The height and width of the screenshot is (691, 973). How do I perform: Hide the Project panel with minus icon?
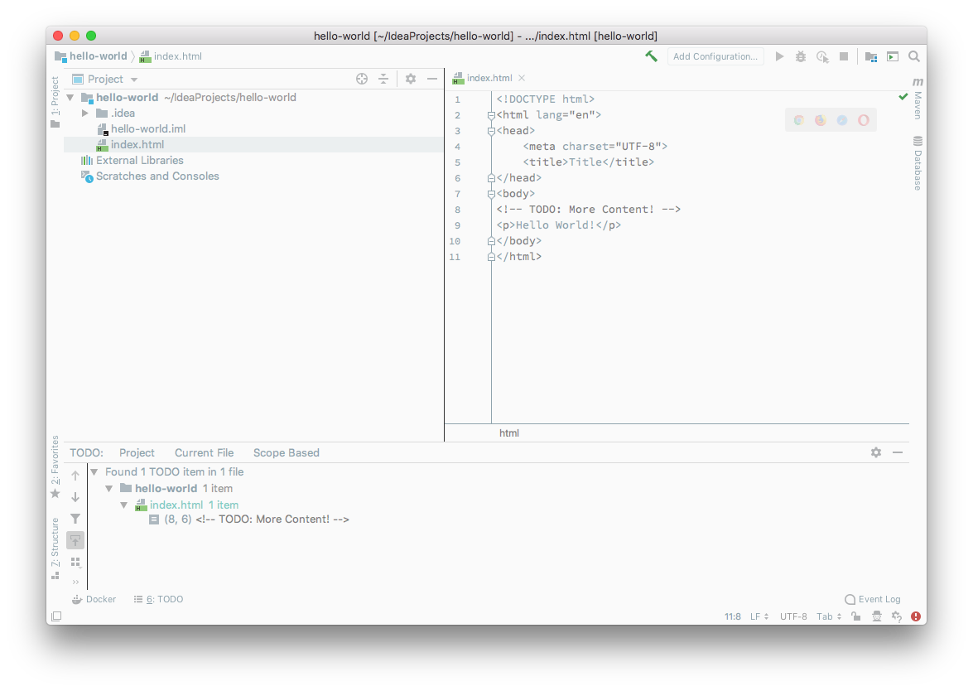[x=432, y=79]
